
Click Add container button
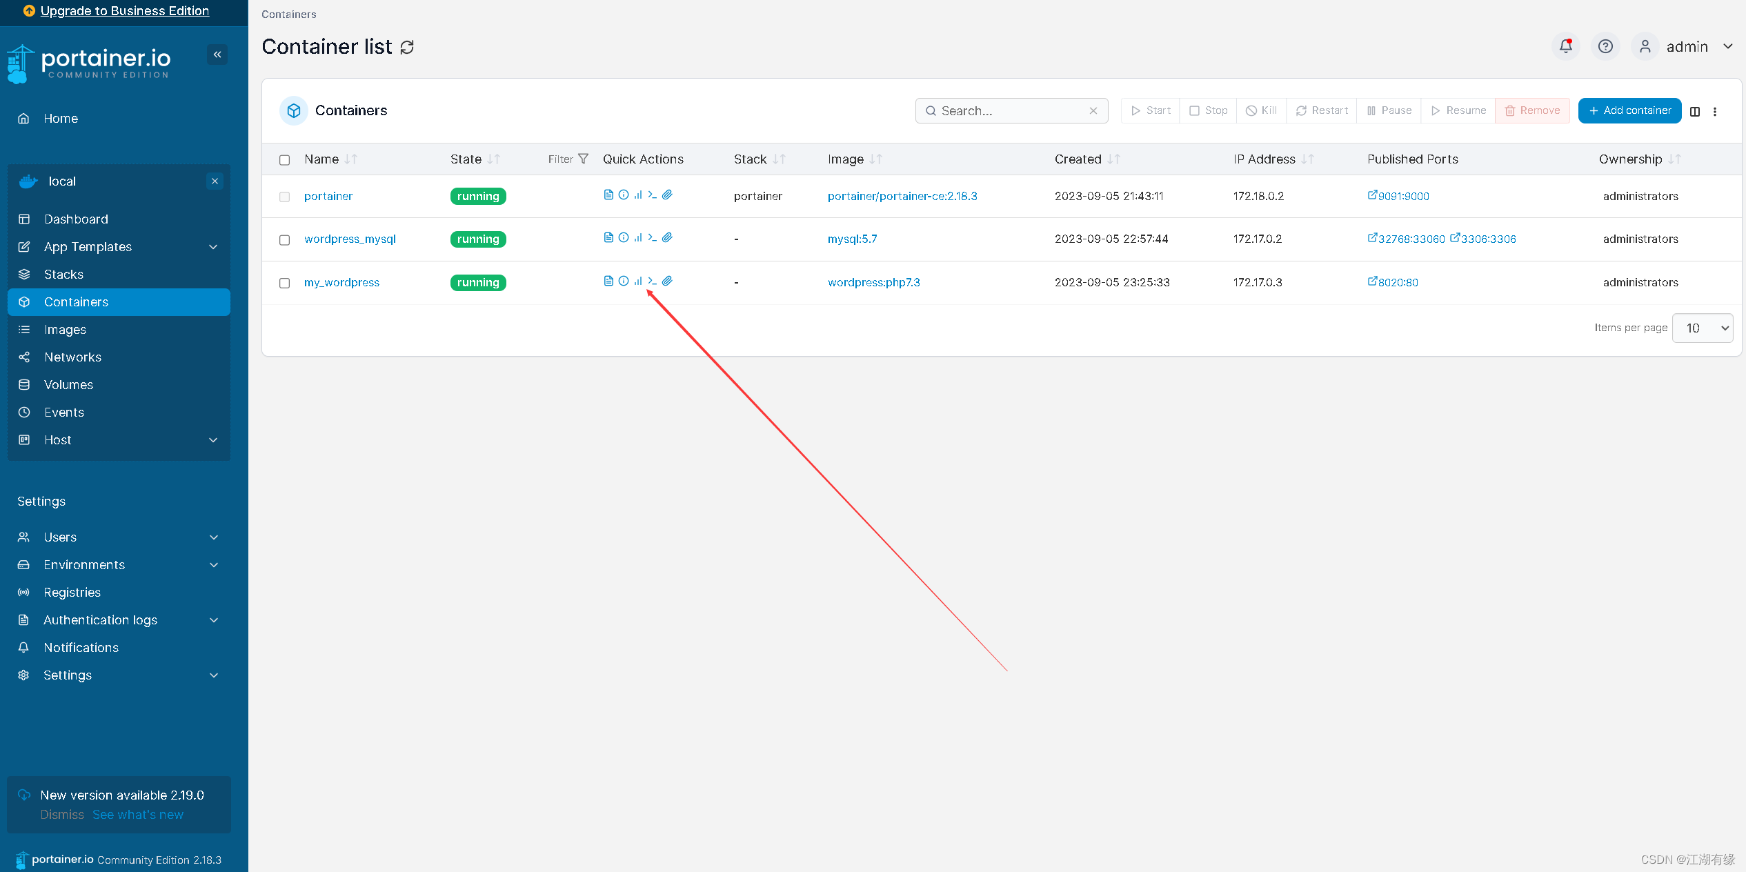point(1629,110)
